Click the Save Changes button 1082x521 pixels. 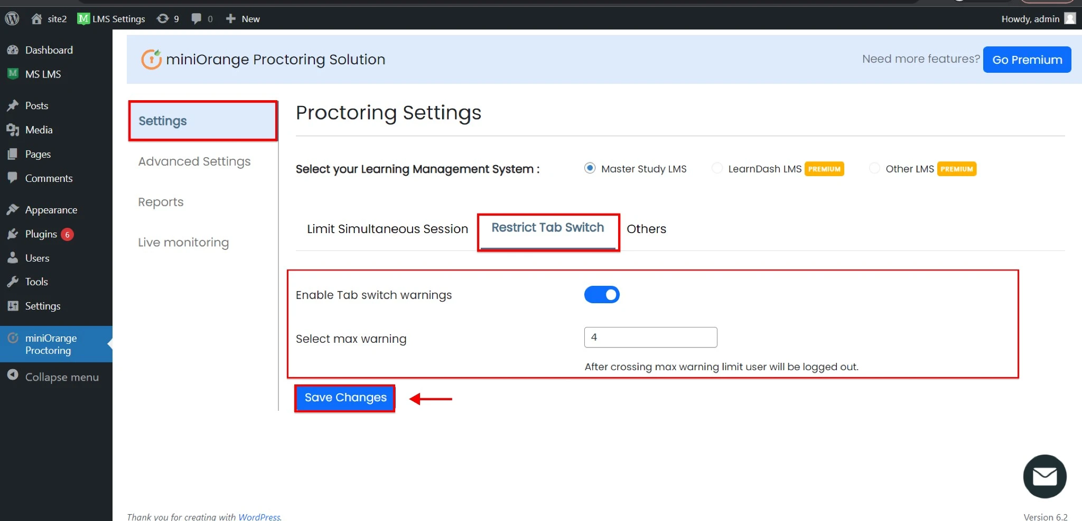(x=345, y=398)
